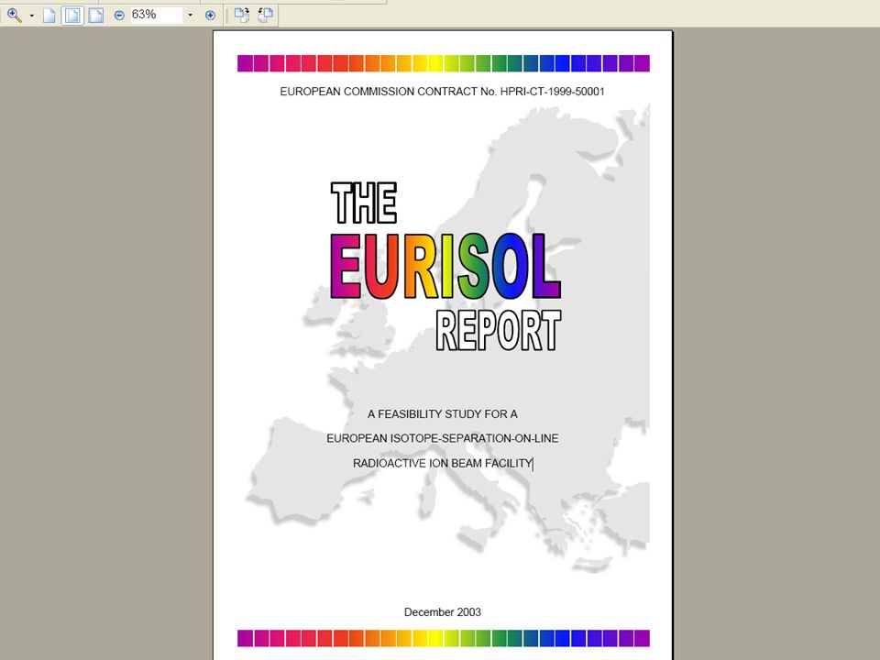This screenshot has width=880, height=660.
Task: Click the outlined word "REPORT"
Action: point(499,331)
